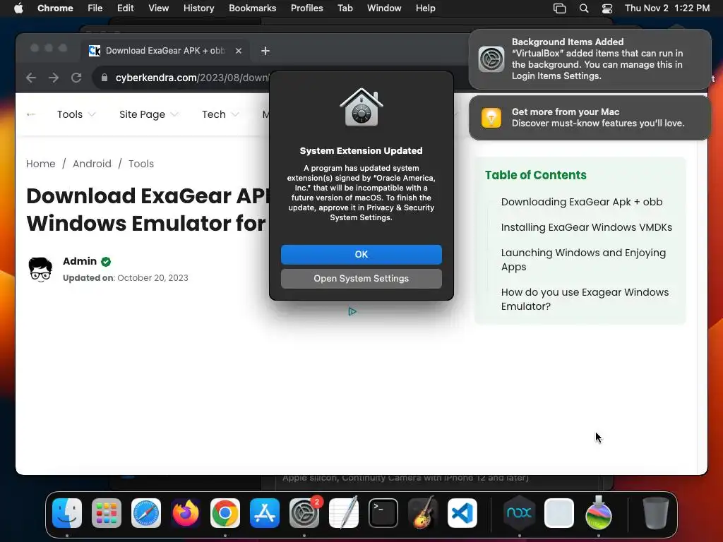Reload the cyberkendra page
Image resolution: width=723 pixels, height=542 pixels.
(x=76, y=78)
